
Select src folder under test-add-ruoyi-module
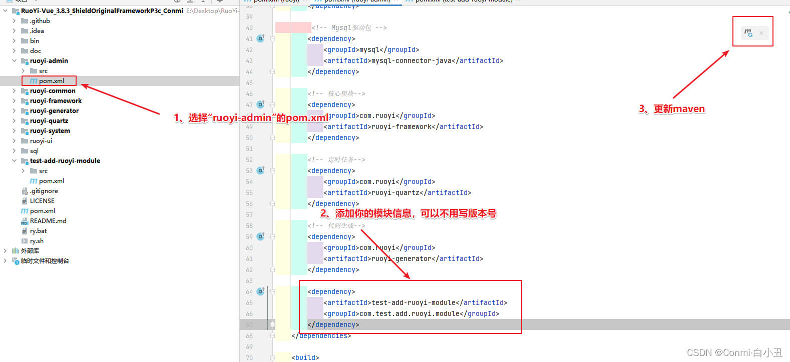click(43, 170)
